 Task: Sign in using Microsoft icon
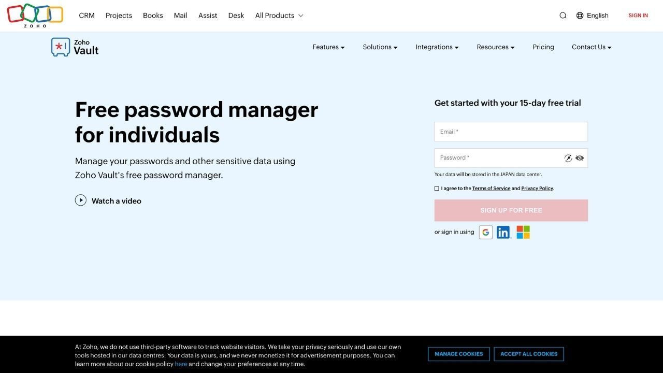pyautogui.click(x=523, y=232)
